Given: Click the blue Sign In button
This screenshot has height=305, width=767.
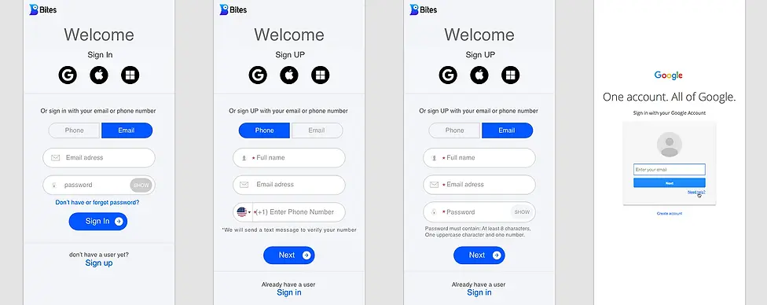Looking at the screenshot, I should [97, 222].
